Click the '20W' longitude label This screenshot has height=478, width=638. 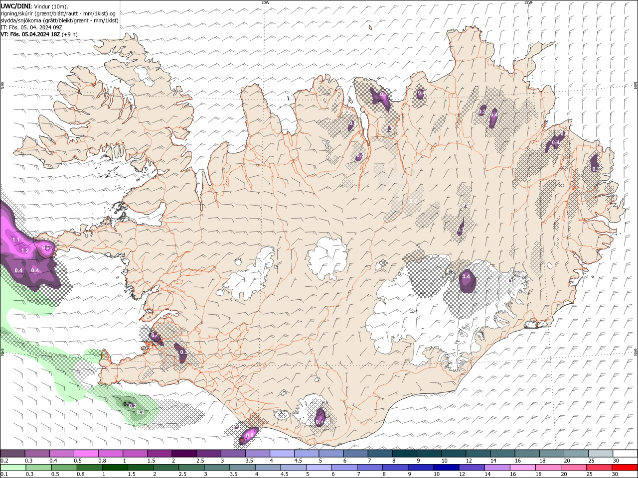coord(265,2)
